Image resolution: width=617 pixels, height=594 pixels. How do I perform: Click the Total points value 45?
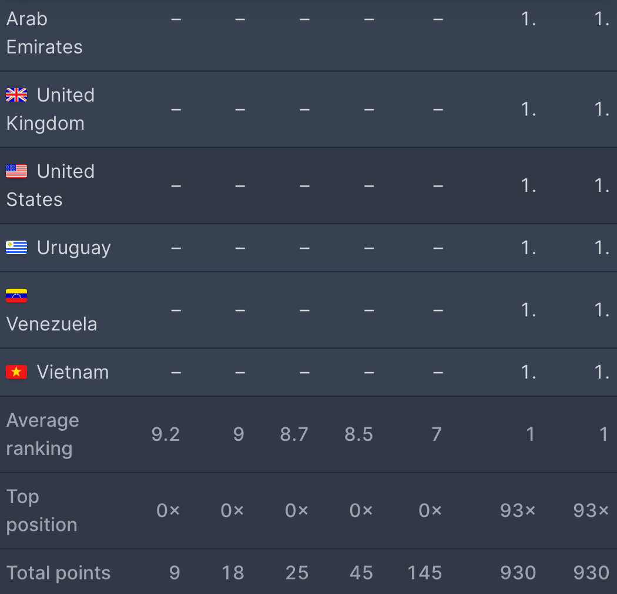pyautogui.click(x=361, y=573)
